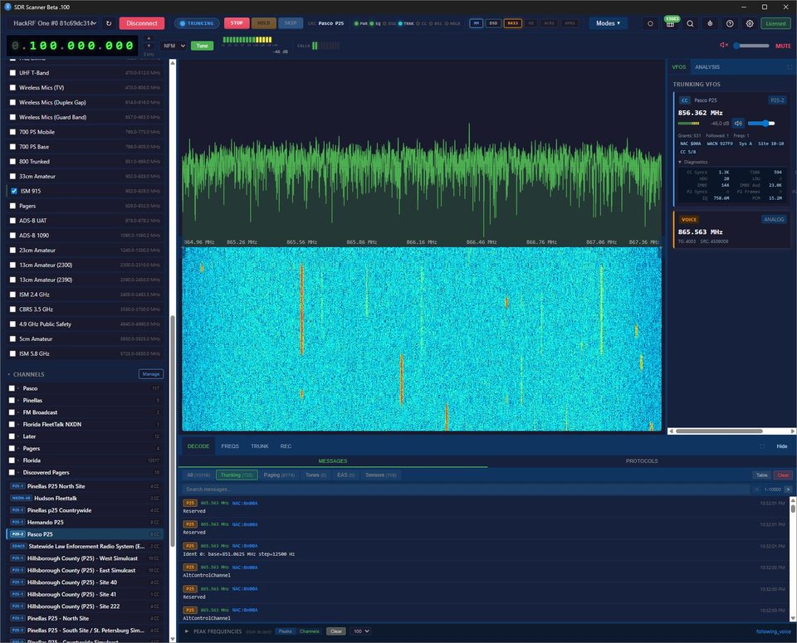Switch to the REC tab

point(286,446)
